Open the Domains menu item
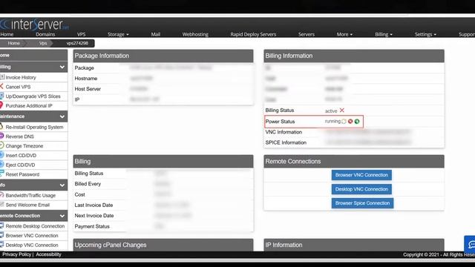475x267 pixels. 45,35
